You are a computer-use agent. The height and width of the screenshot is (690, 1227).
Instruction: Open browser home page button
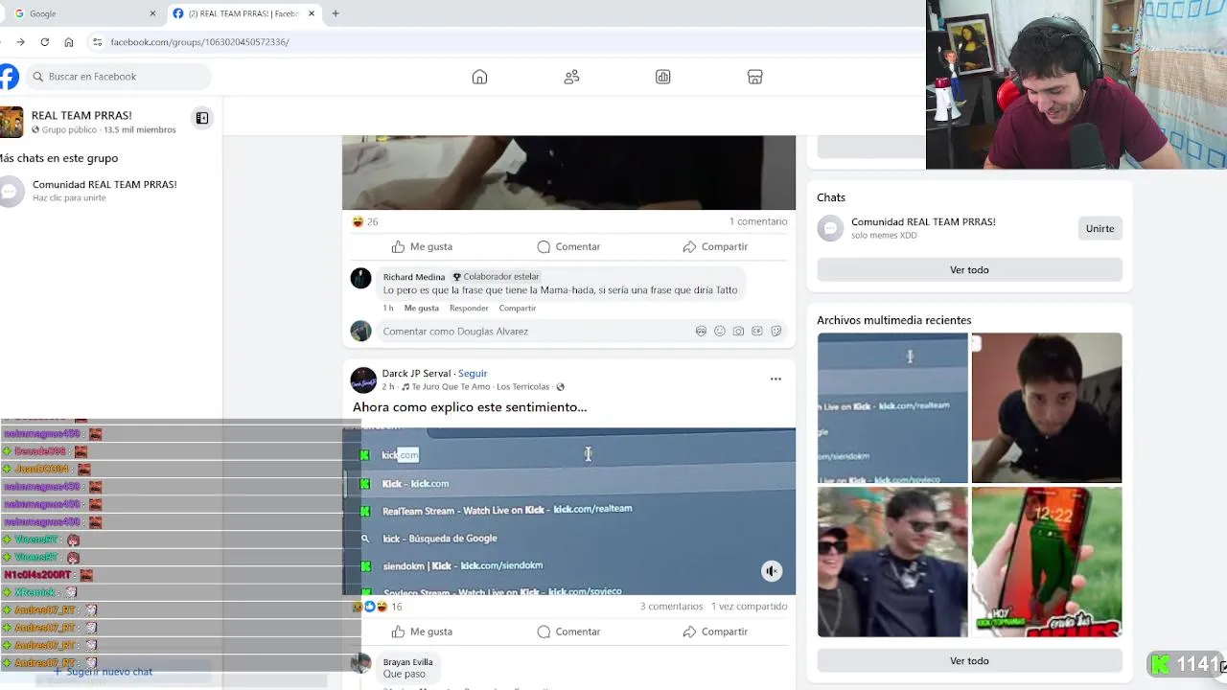[x=69, y=42]
